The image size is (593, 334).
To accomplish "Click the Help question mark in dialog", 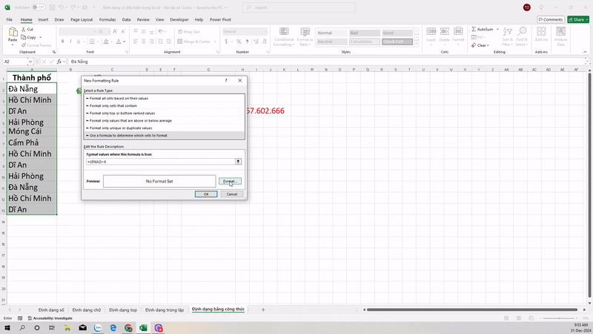I will click(x=226, y=80).
